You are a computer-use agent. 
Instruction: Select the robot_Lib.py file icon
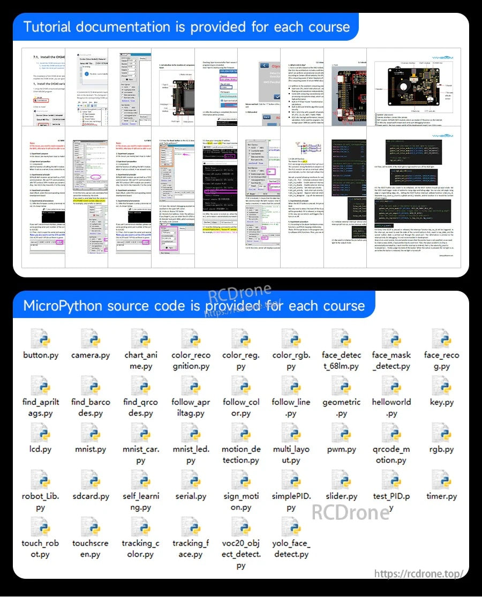click(41, 479)
